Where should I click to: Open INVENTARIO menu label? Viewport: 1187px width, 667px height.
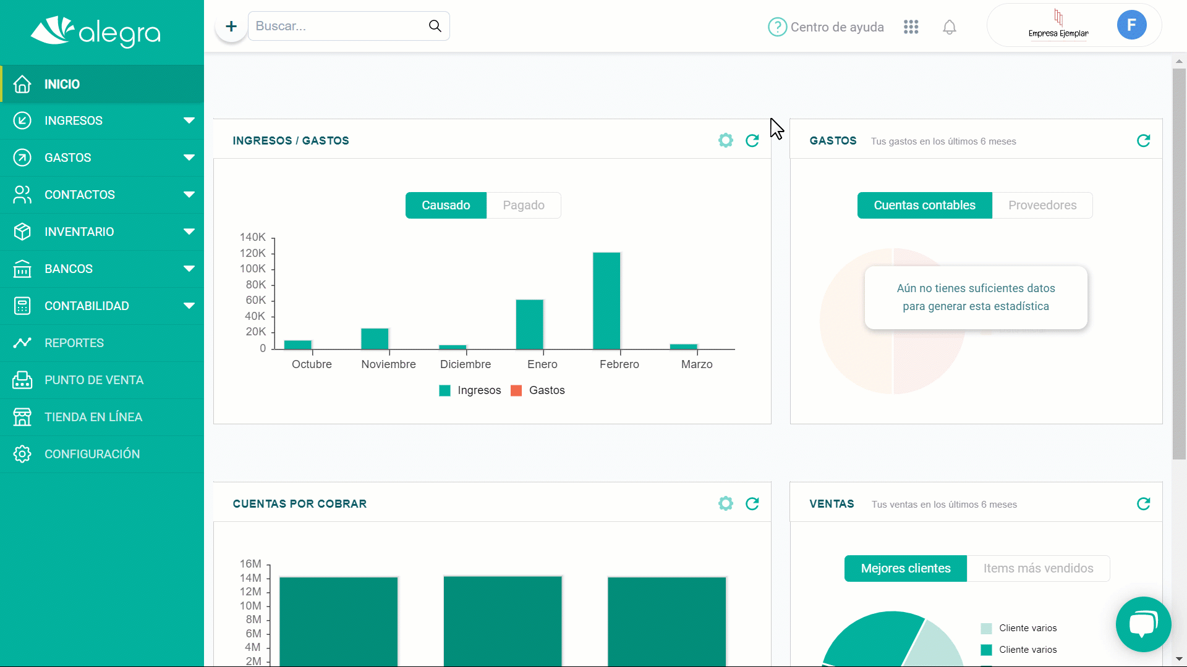coord(79,232)
